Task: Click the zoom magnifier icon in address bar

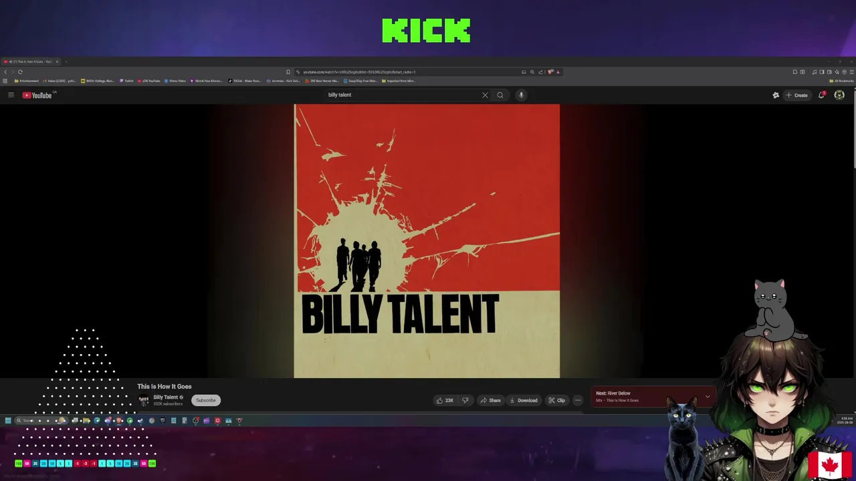Action: [x=532, y=71]
